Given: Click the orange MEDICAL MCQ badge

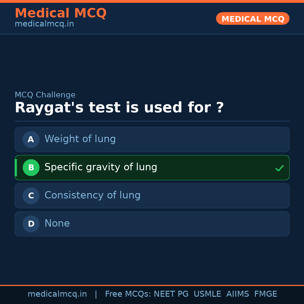Looking at the screenshot, I should tap(252, 19).
